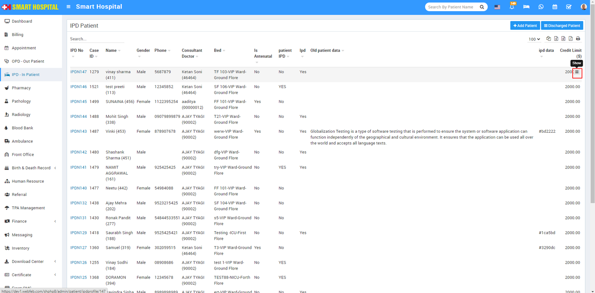This screenshot has height=293, width=595.
Task: Export table using the PDF icon
Action: 570,39
